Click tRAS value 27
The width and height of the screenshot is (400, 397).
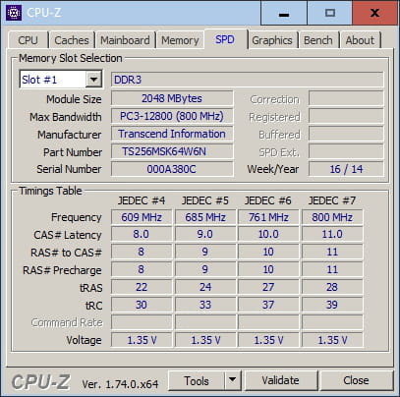pyautogui.click(x=268, y=287)
